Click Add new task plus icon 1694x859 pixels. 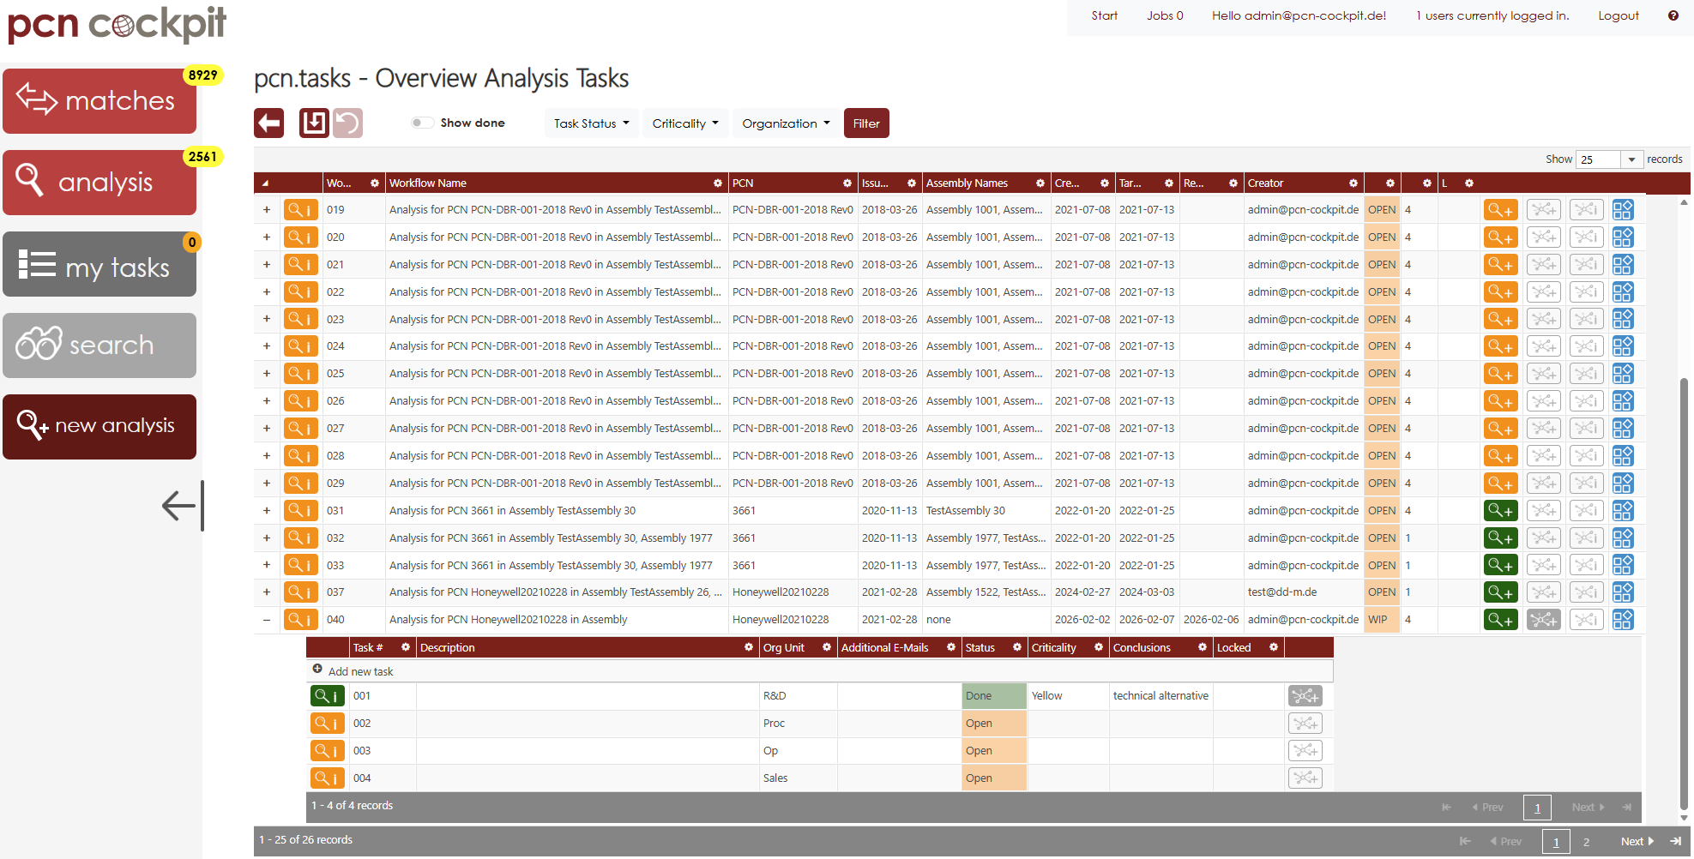click(x=317, y=669)
